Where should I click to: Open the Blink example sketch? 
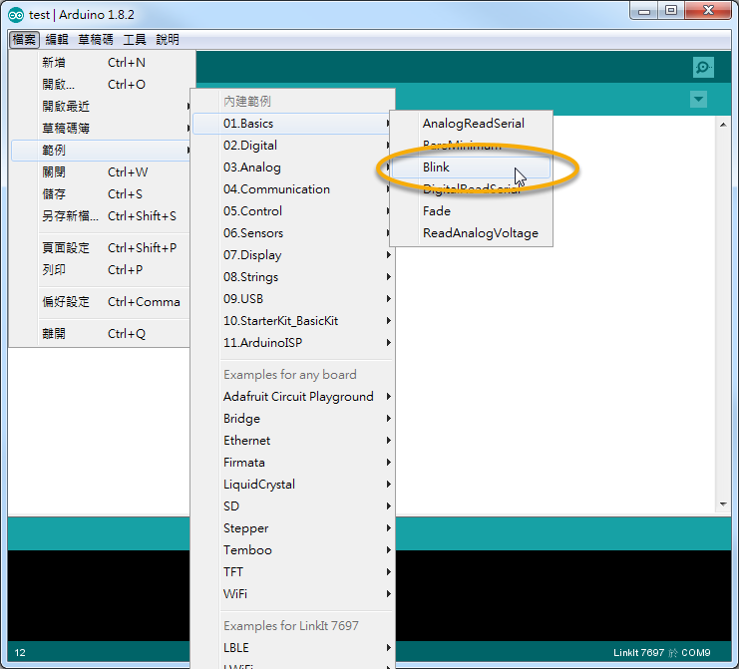(472, 167)
